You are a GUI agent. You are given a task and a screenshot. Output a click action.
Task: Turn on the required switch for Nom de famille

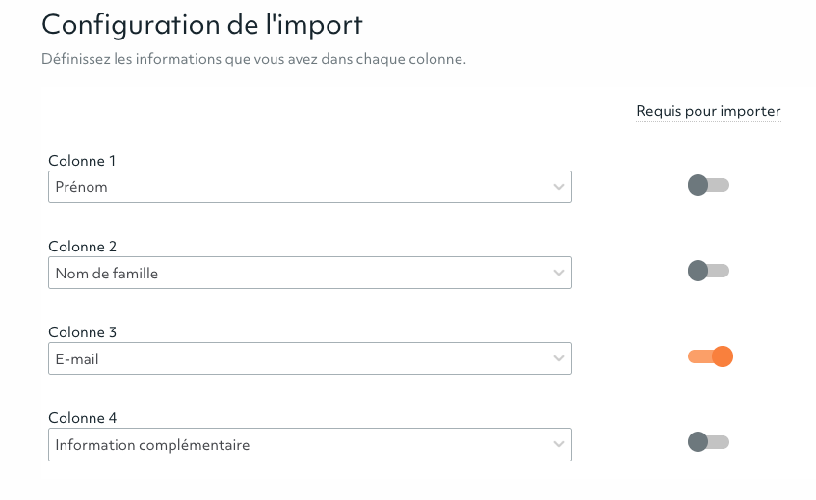tap(708, 272)
